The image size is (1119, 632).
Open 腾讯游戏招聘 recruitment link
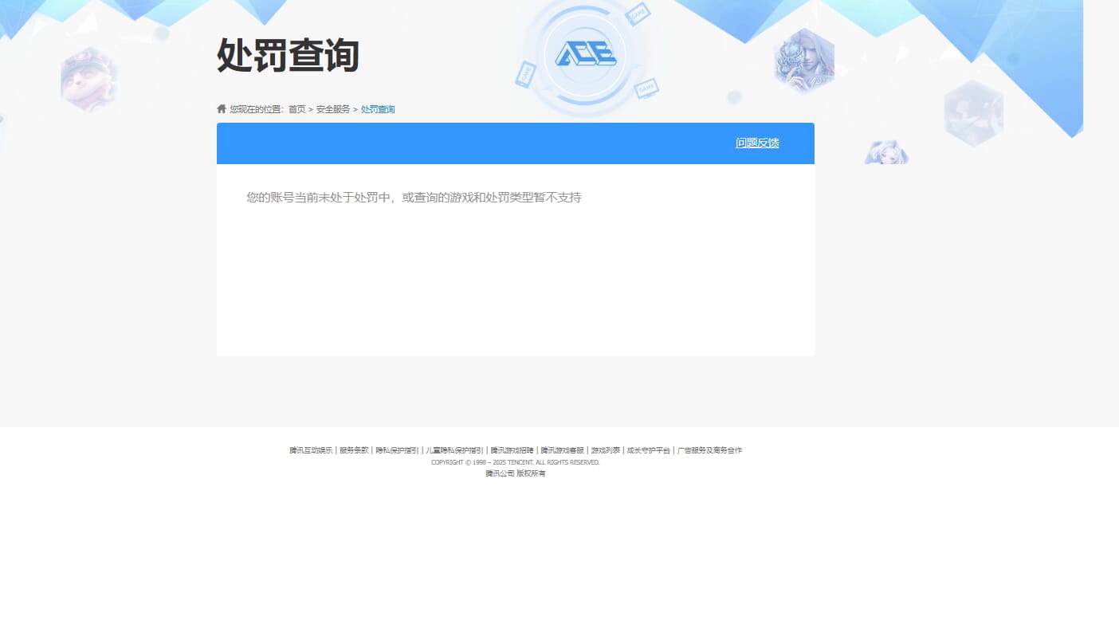point(511,450)
